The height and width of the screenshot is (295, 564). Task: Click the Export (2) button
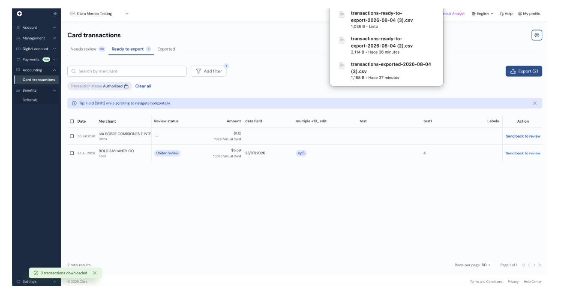[x=524, y=71]
